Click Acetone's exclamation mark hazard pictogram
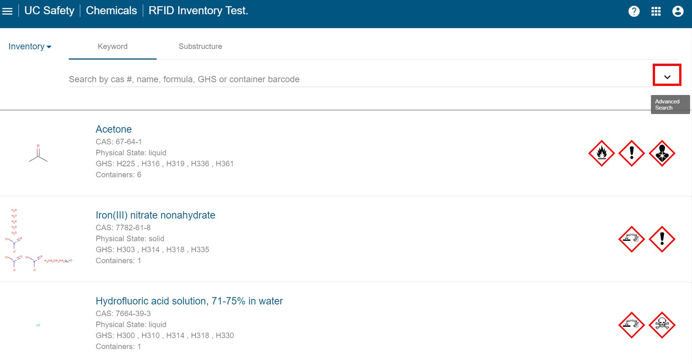This screenshot has height=364, width=692. (x=632, y=153)
